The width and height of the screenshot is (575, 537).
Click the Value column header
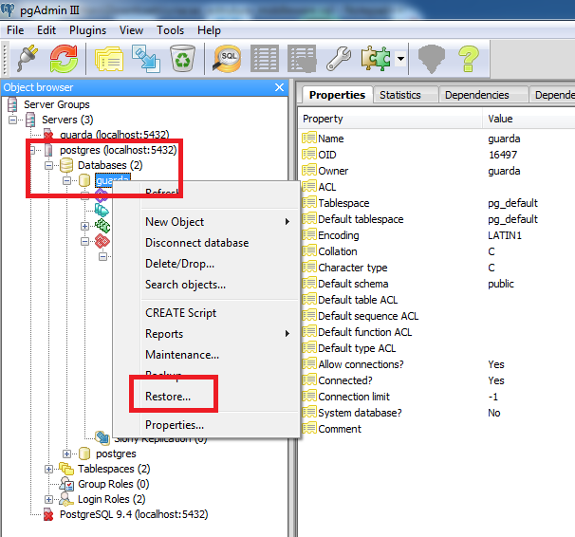click(529, 119)
